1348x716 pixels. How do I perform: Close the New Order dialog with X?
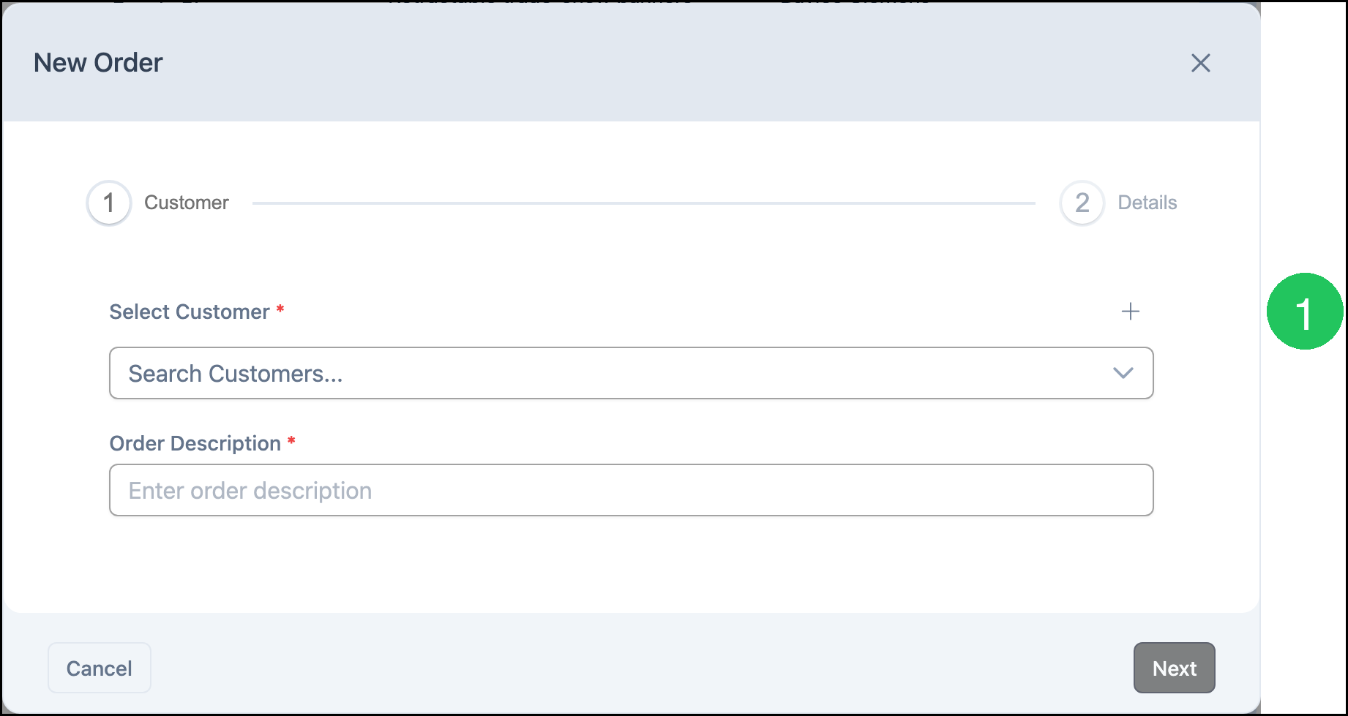coord(1200,63)
